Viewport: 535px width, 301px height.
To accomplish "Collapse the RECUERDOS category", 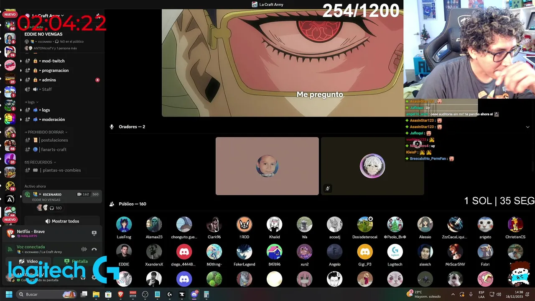I will (40, 162).
